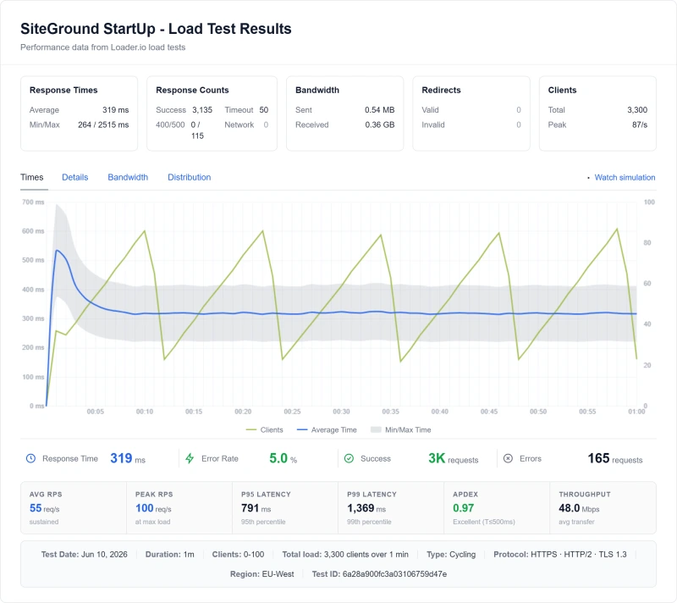Screen dimensions: 677x603
Task: Toggle the Average Time series legend label
Action: (333, 429)
